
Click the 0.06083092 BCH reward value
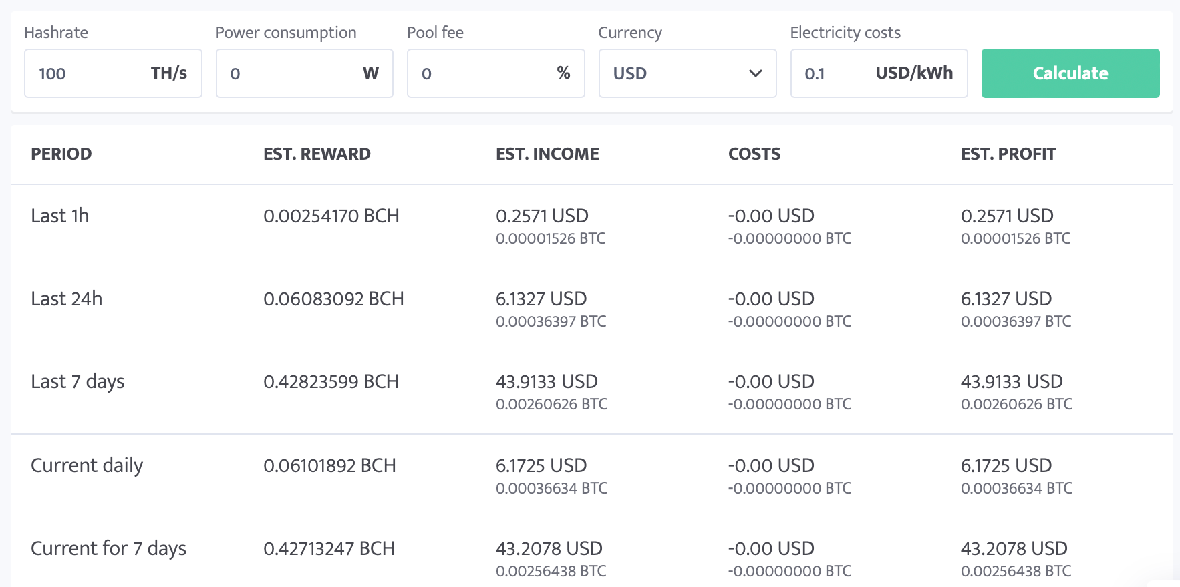[333, 299]
